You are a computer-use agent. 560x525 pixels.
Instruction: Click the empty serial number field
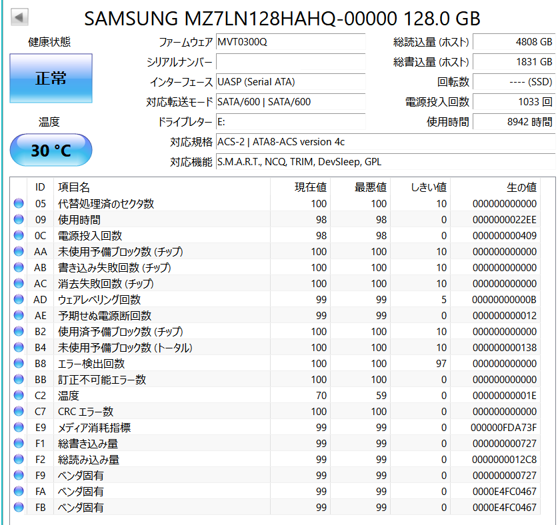click(291, 62)
